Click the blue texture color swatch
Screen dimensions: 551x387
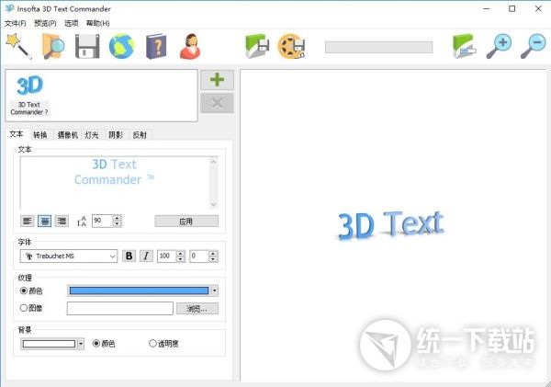[x=140, y=290]
